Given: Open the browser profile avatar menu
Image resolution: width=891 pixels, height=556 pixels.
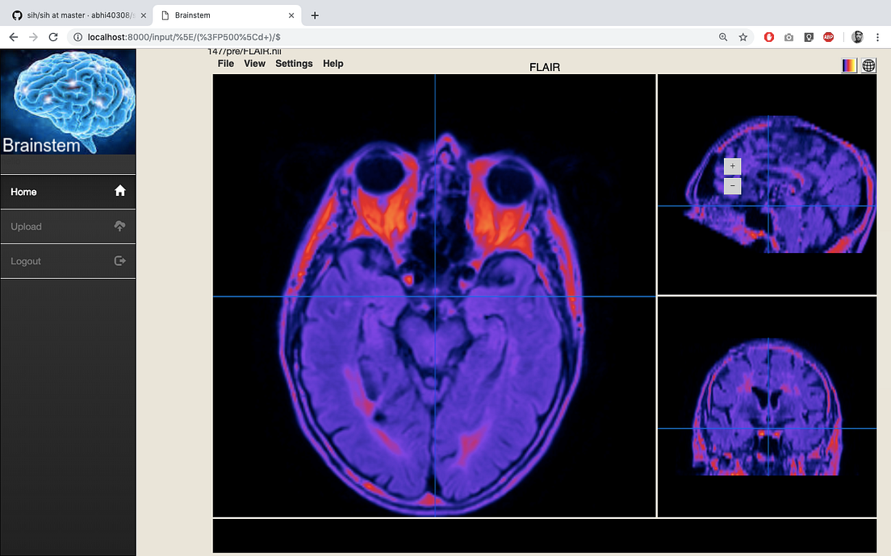Looking at the screenshot, I should pos(856,36).
